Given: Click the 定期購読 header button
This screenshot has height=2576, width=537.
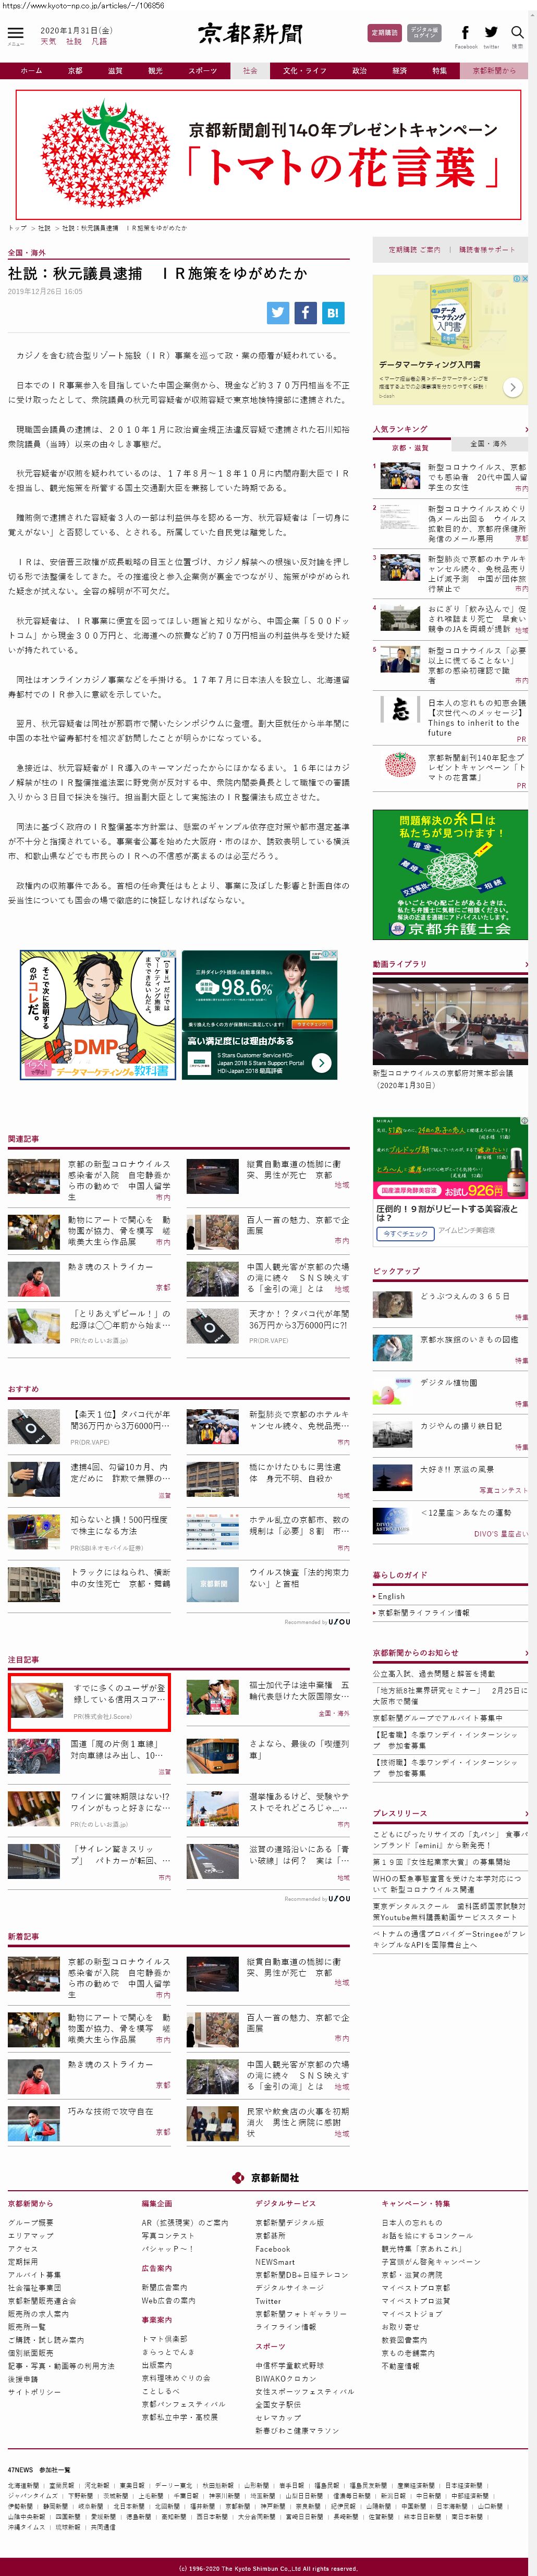Looking at the screenshot, I should click(384, 33).
